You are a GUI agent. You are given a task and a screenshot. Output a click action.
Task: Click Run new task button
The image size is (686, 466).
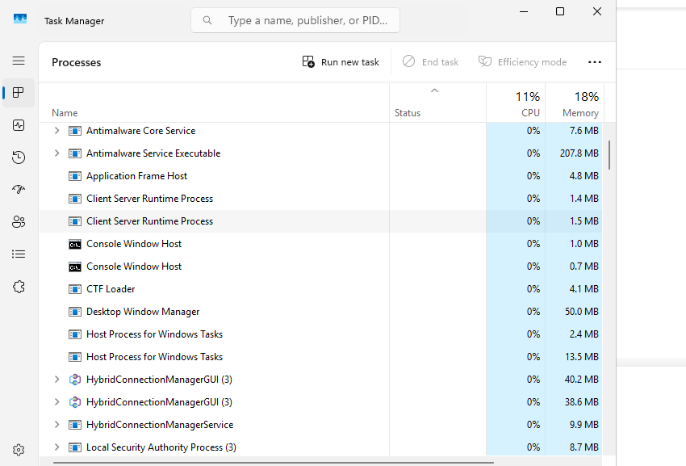click(341, 62)
